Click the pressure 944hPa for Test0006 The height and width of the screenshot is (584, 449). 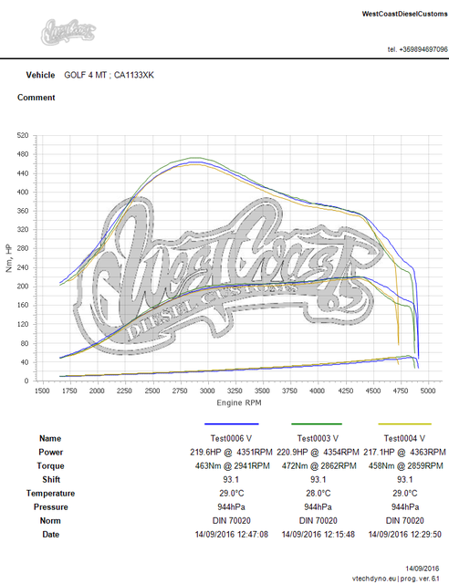(232, 507)
